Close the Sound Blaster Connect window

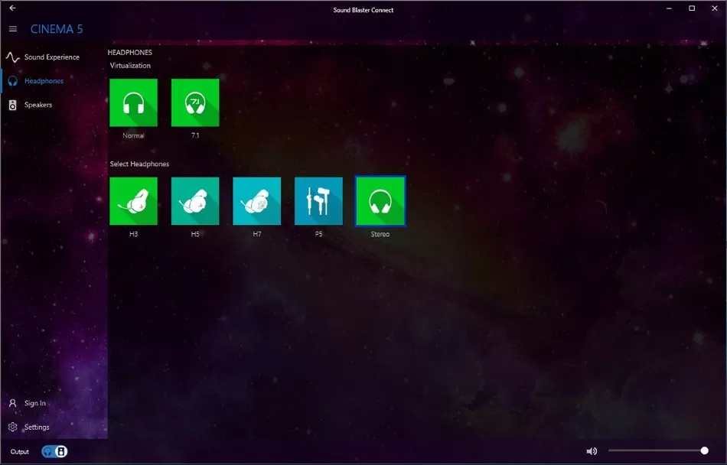[x=715, y=8]
